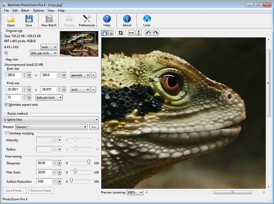
Task: Expand the S-Spline Max resize method dropdown
Action: pos(96,119)
